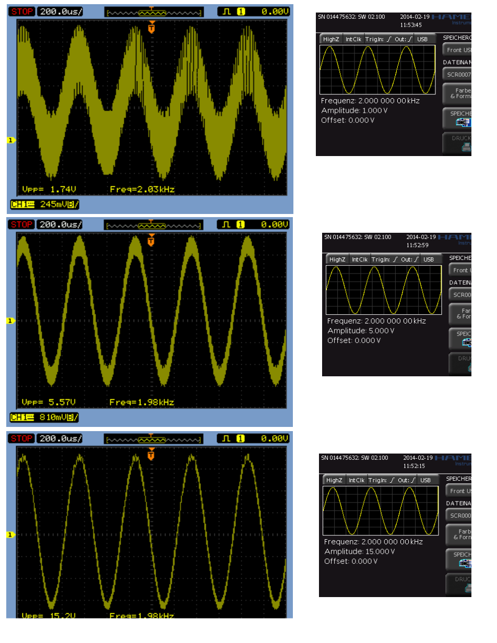Click the Freq=1.98kHz readout on the 810mV scope
This screenshot has width=497, height=643.
coord(142,402)
